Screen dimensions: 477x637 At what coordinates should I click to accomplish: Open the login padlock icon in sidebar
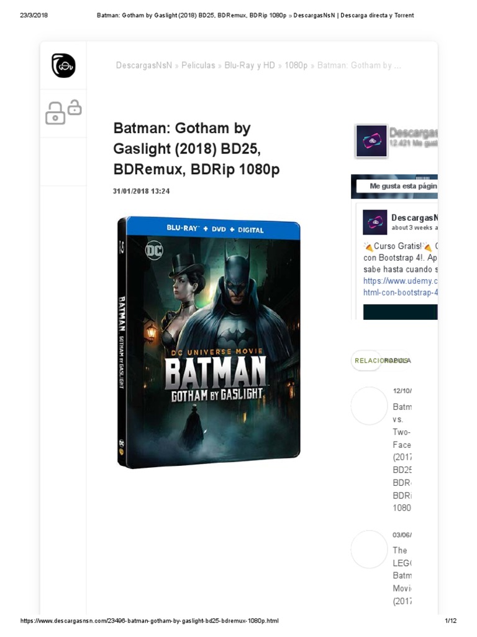(63, 112)
